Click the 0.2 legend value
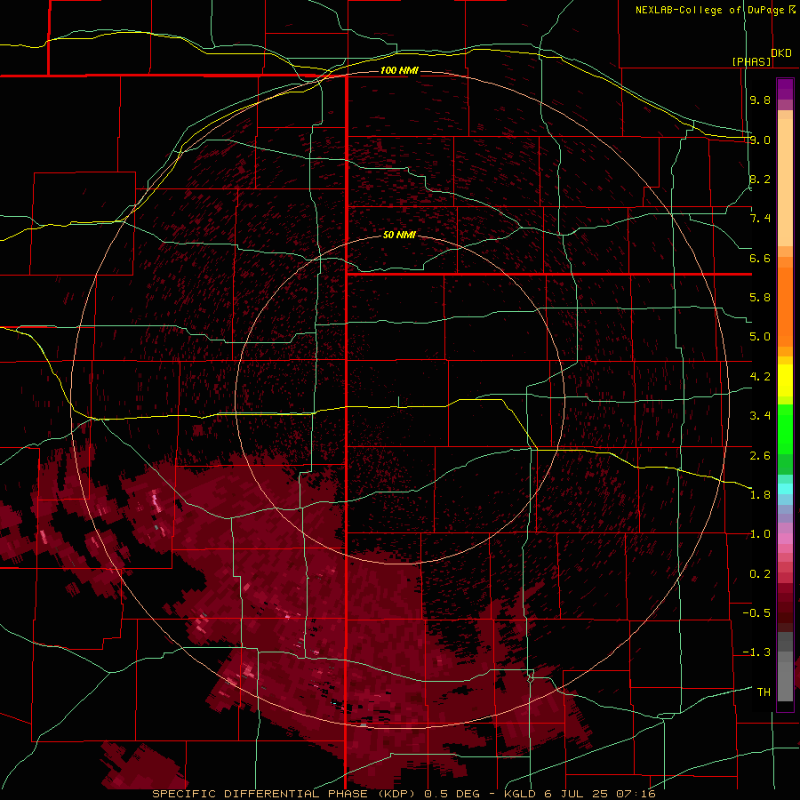This screenshot has height=800, width=800. [760, 574]
